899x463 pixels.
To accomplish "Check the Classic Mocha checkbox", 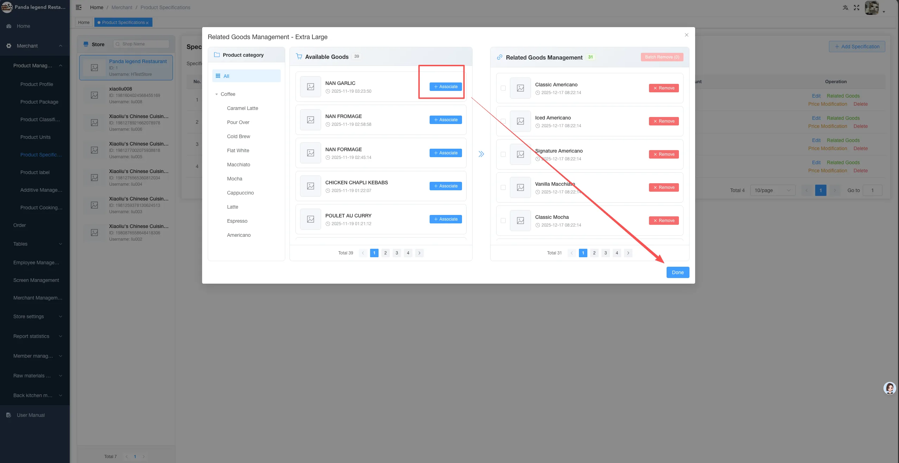I will (x=503, y=221).
